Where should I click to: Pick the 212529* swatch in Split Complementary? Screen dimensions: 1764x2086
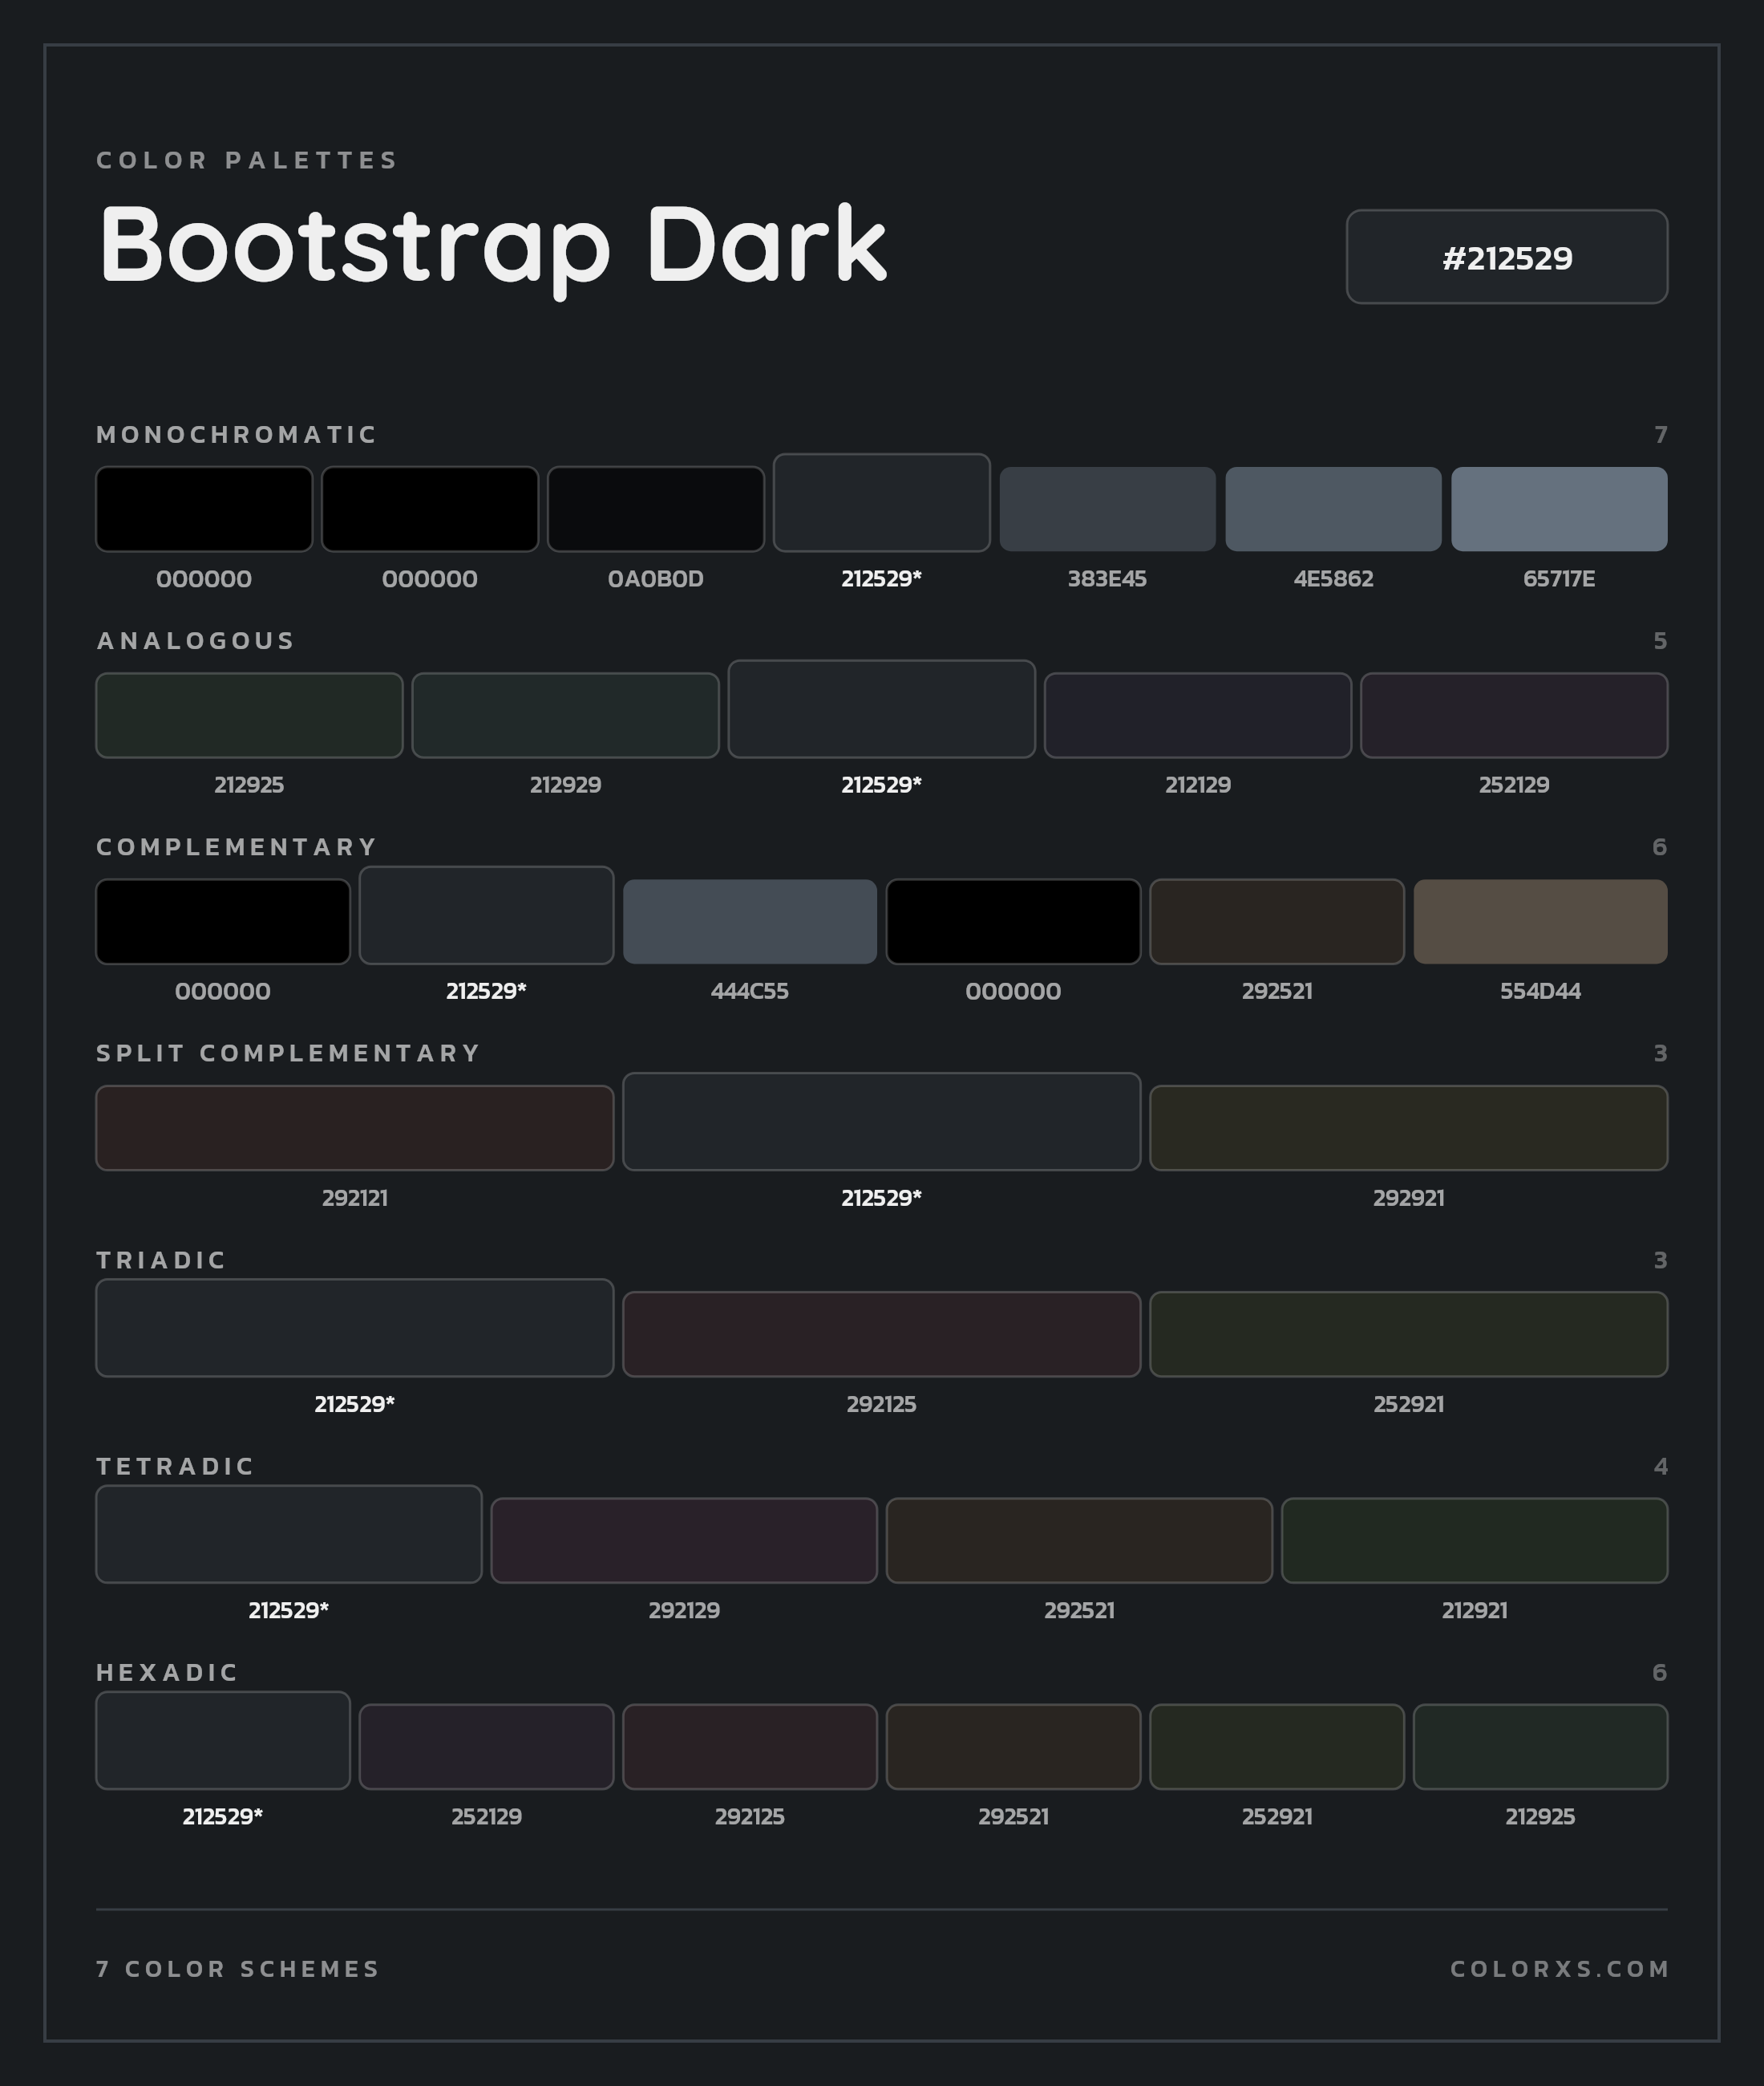882,1122
